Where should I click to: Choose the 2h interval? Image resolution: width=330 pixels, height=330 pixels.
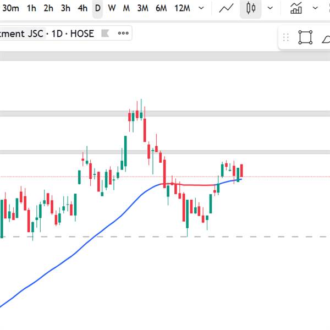pos(48,8)
